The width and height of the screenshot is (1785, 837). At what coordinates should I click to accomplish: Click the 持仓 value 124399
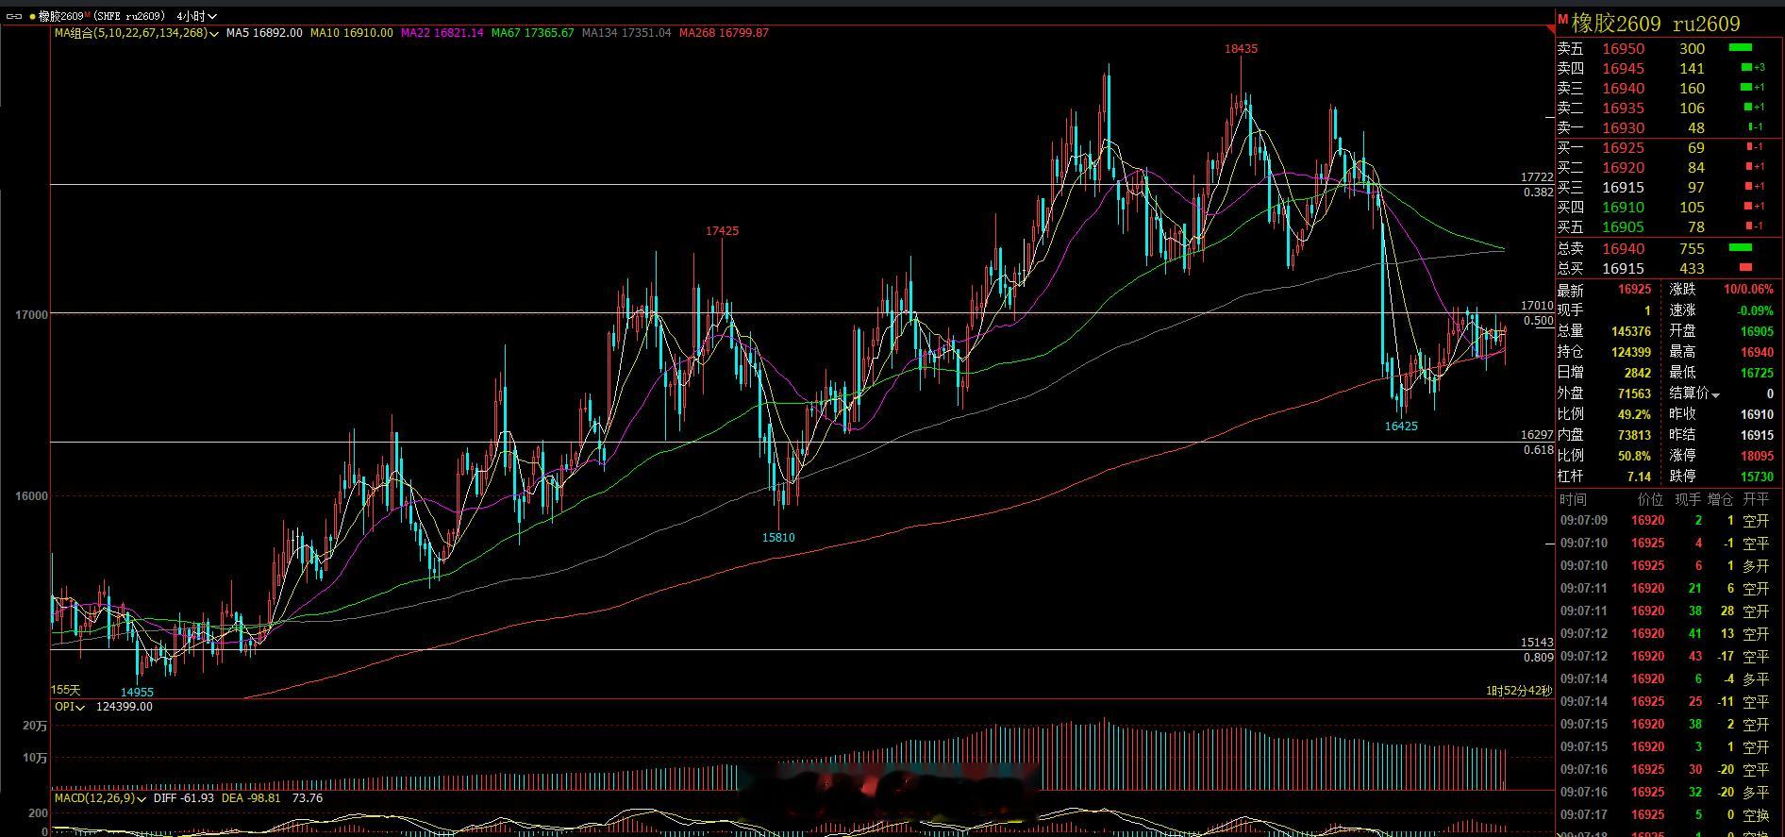coord(1630,352)
